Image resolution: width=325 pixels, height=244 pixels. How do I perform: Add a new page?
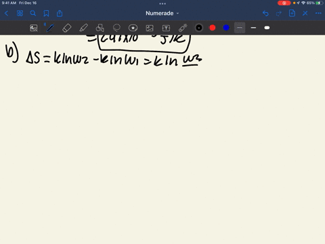(x=292, y=14)
